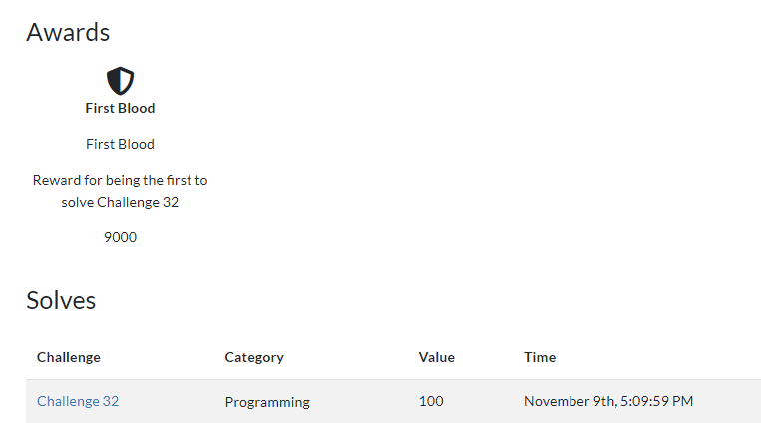Click the non-bold First Blood award subtitle
The image size is (761, 442).
click(x=120, y=144)
